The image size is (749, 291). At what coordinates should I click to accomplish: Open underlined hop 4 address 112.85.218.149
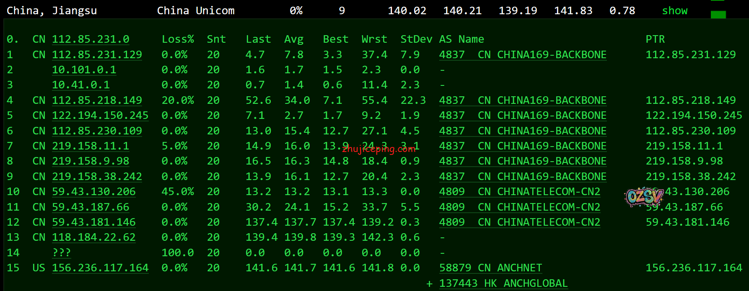(x=97, y=100)
